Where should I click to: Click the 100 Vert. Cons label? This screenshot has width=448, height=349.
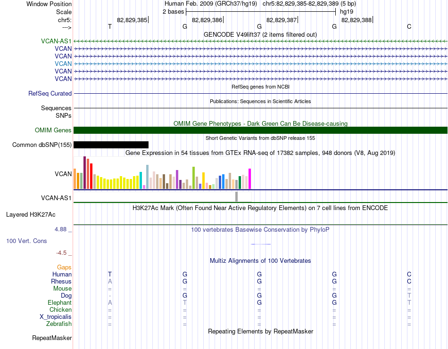pyautogui.click(x=26, y=241)
